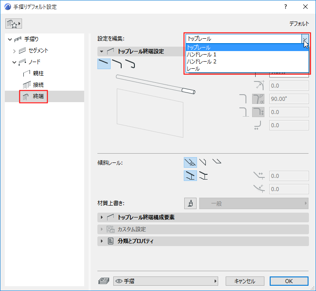Image resolution: width=316 pixels, height=291 pixels.
Task: Expand the セグメント tree node
Action: [x=14, y=51]
